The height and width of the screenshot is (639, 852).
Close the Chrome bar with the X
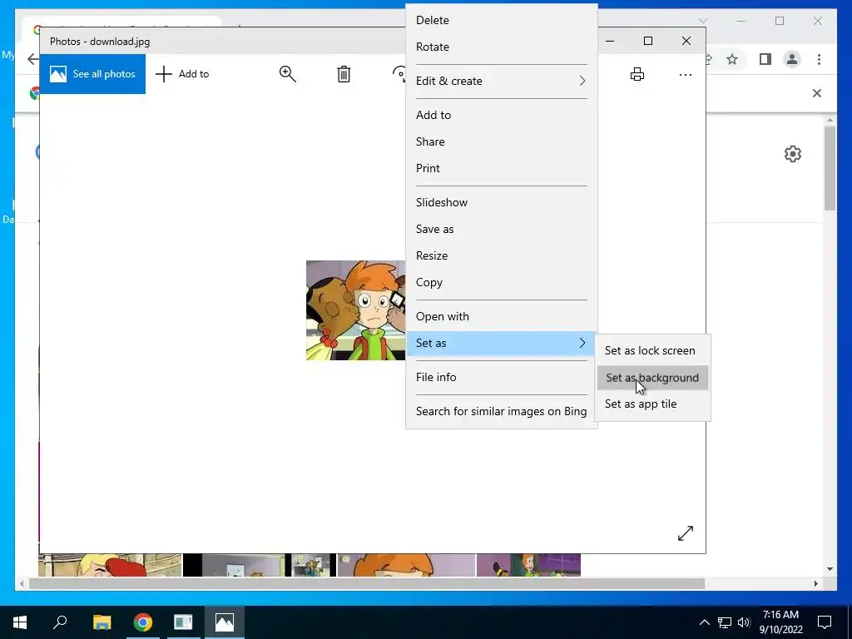(817, 93)
